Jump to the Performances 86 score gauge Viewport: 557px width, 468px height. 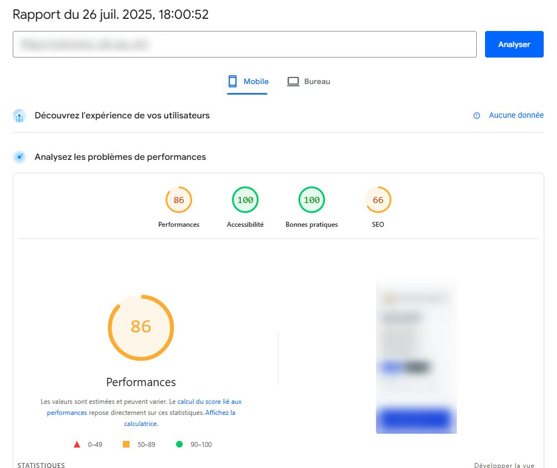tap(179, 200)
